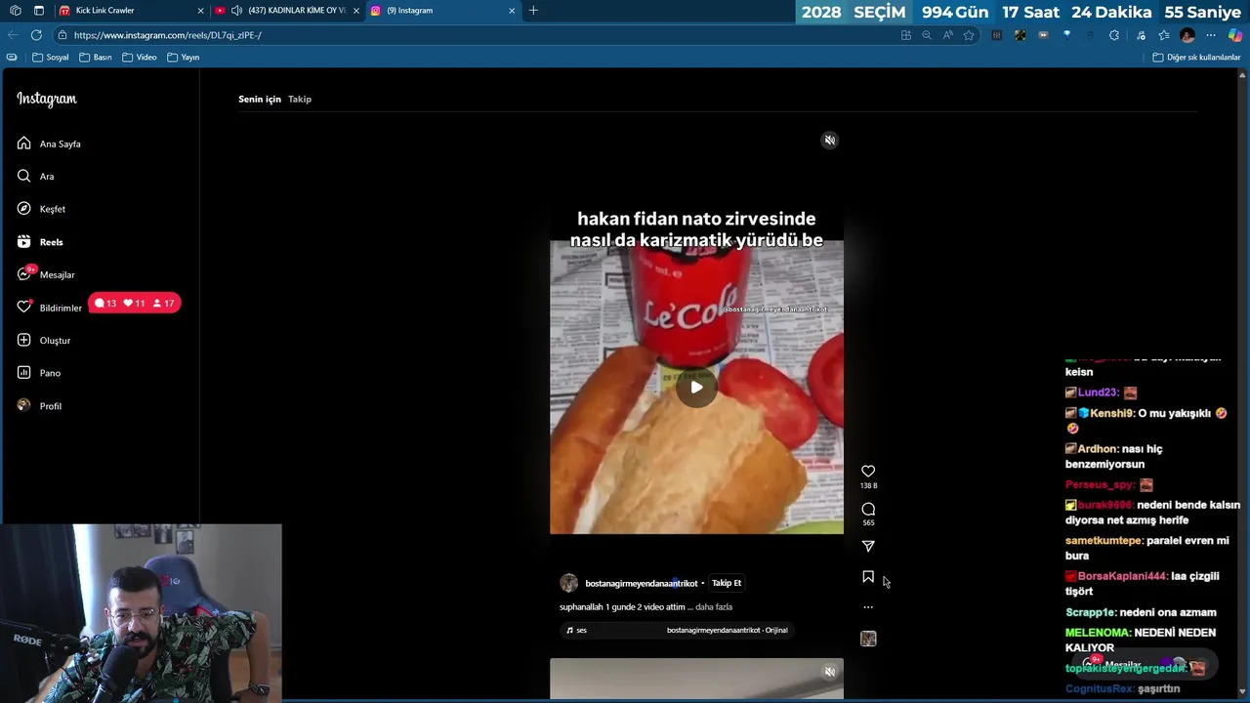
Task: Open comments on the reel
Action: click(x=868, y=509)
